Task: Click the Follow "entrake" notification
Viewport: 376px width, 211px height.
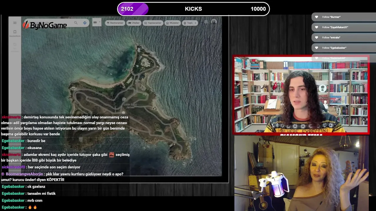Action: (344, 38)
